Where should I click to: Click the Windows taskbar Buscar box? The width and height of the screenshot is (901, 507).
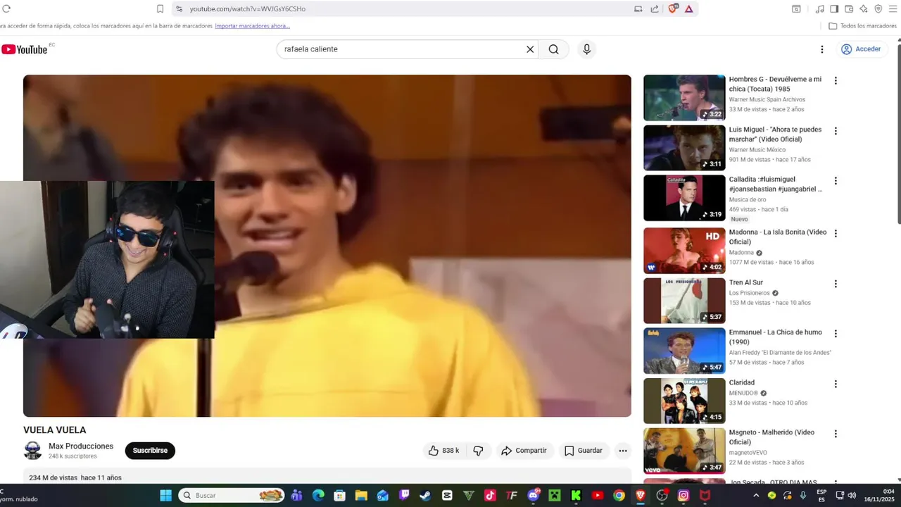(232, 496)
